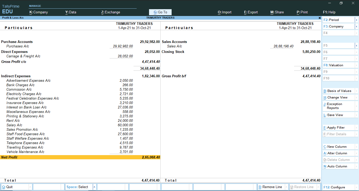This screenshot has width=359, height=191.
Task: Click F3: Company button
Action: pos(339,26)
